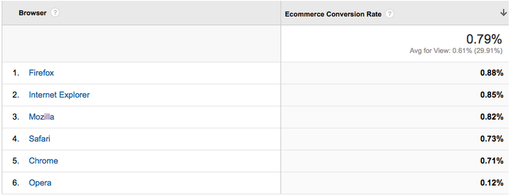The width and height of the screenshot is (512, 195).
Task: Open the Internet Explorer link
Action: pyautogui.click(x=59, y=95)
